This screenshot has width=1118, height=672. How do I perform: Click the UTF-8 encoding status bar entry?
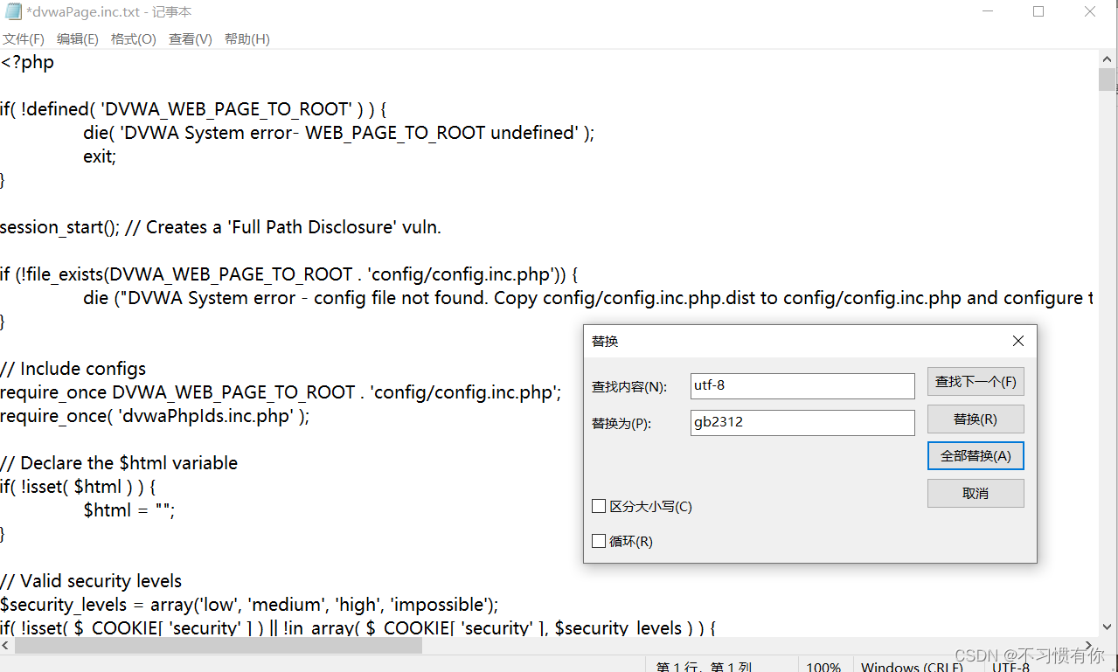1010,667
